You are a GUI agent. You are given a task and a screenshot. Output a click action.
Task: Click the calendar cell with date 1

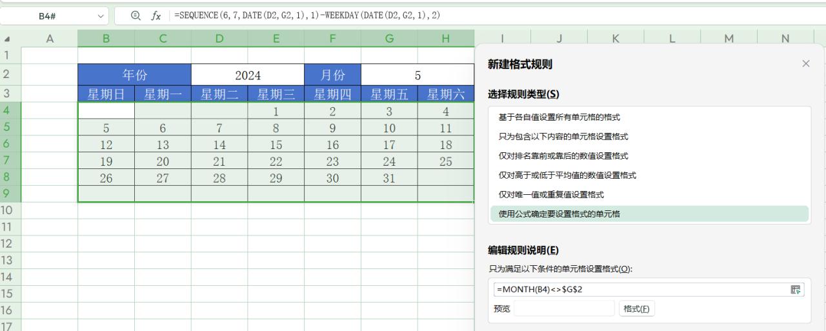[276, 111]
